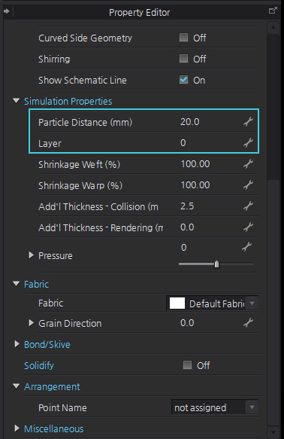Click the wrench icon beside Pressure value
Viewport: 284px width, 439px height.
coord(247,247)
